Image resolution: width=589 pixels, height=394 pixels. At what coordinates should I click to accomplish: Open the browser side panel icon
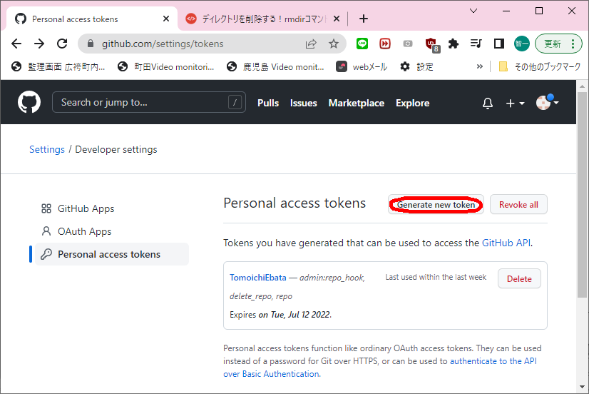(499, 44)
